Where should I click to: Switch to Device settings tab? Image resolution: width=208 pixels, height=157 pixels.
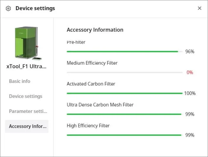coord(26,96)
